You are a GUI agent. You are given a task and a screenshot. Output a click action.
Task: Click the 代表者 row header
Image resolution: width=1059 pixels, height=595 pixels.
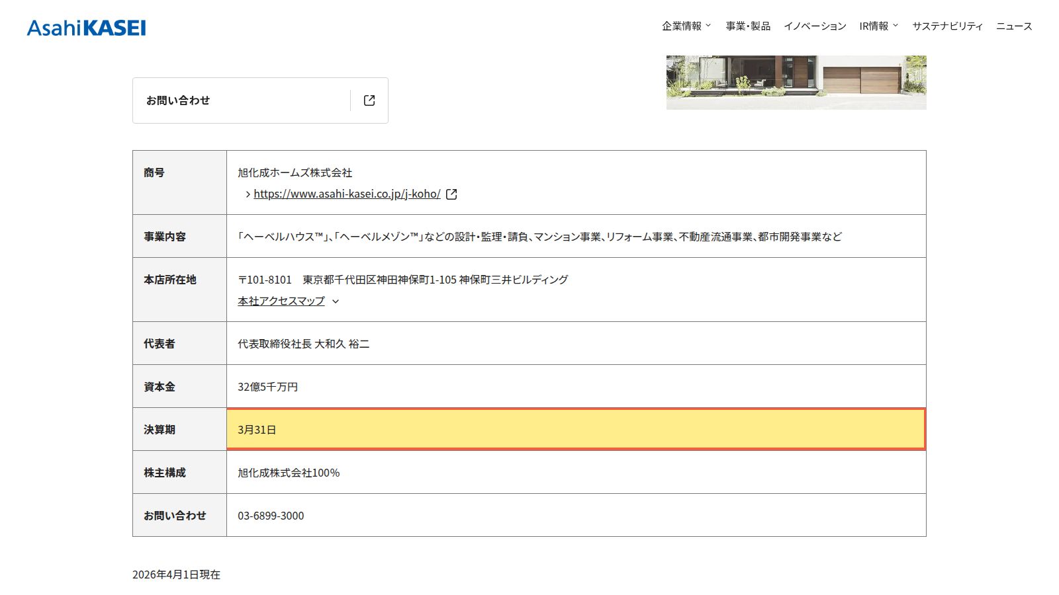coord(179,343)
